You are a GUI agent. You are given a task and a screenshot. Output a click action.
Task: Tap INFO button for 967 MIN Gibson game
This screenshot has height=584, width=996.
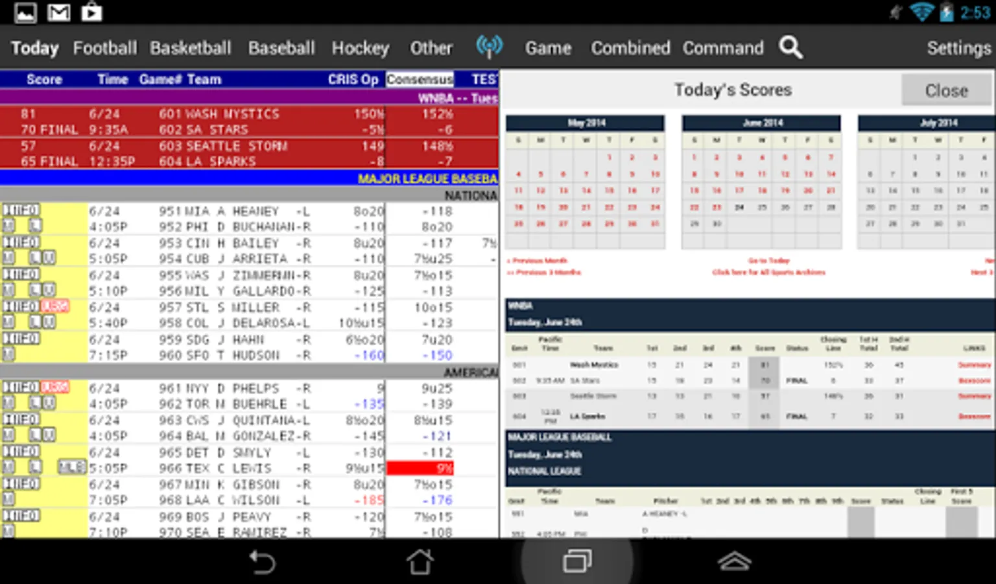(21, 483)
